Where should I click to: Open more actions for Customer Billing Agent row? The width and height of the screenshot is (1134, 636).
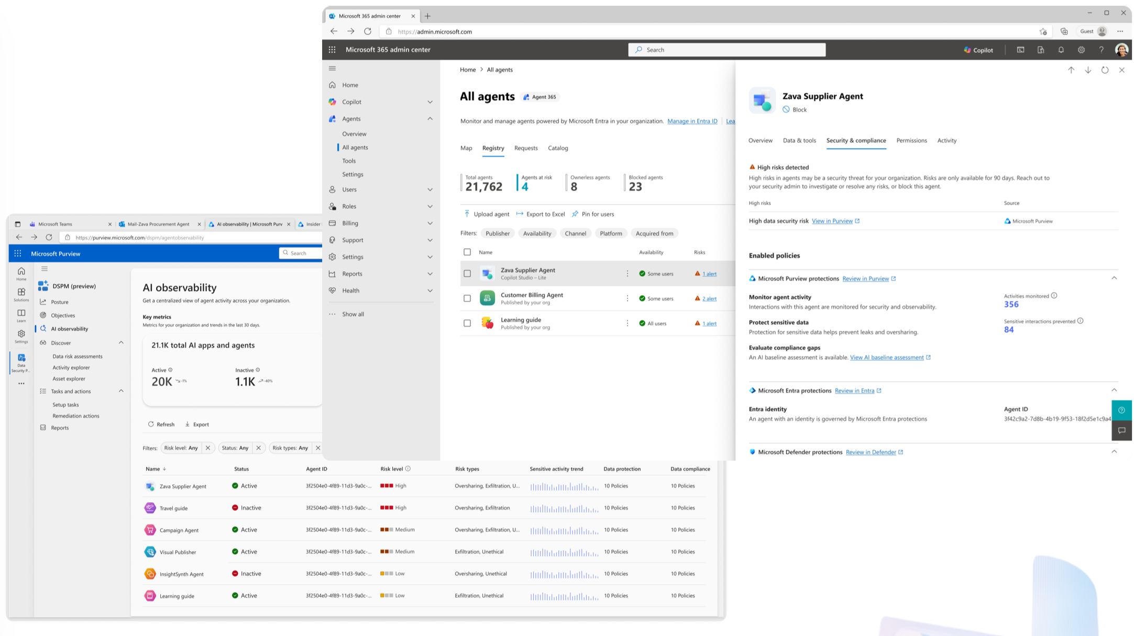(x=627, y=298)
